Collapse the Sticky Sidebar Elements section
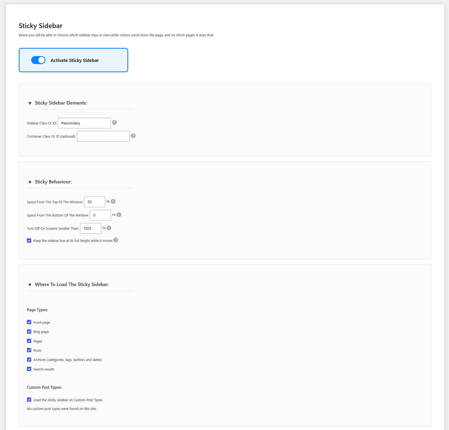This screenshot has height=430, width=449. pos(30,103)
